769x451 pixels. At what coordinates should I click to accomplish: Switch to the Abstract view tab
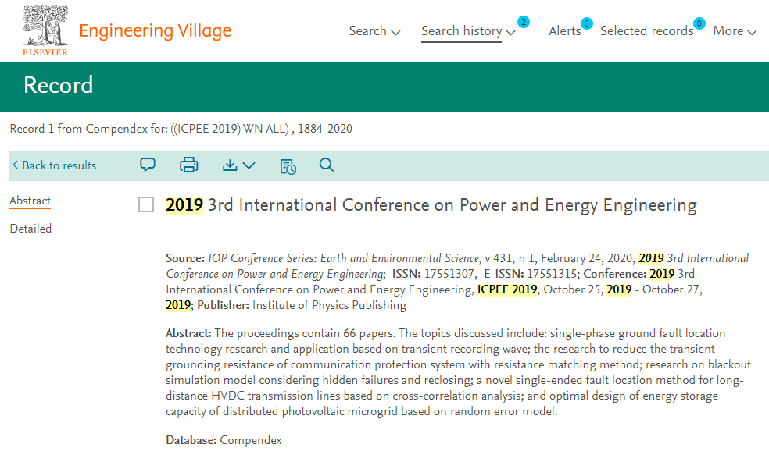pyautogui.click(x=30, y=201)
